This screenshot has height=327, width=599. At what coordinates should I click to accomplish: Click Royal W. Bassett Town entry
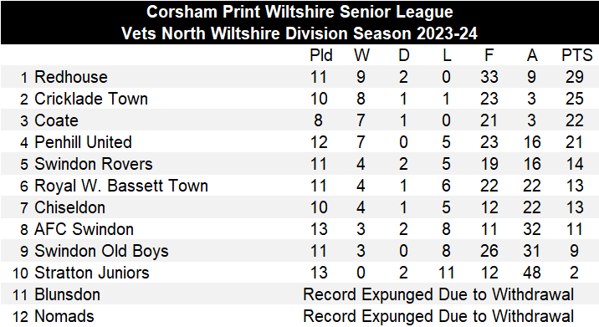tap(121, 186)
